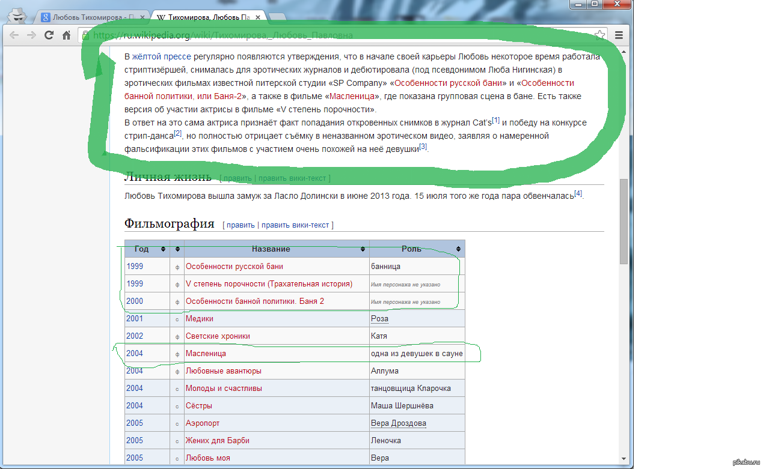Open a new tab with the new-tab button

pos(277,17)
